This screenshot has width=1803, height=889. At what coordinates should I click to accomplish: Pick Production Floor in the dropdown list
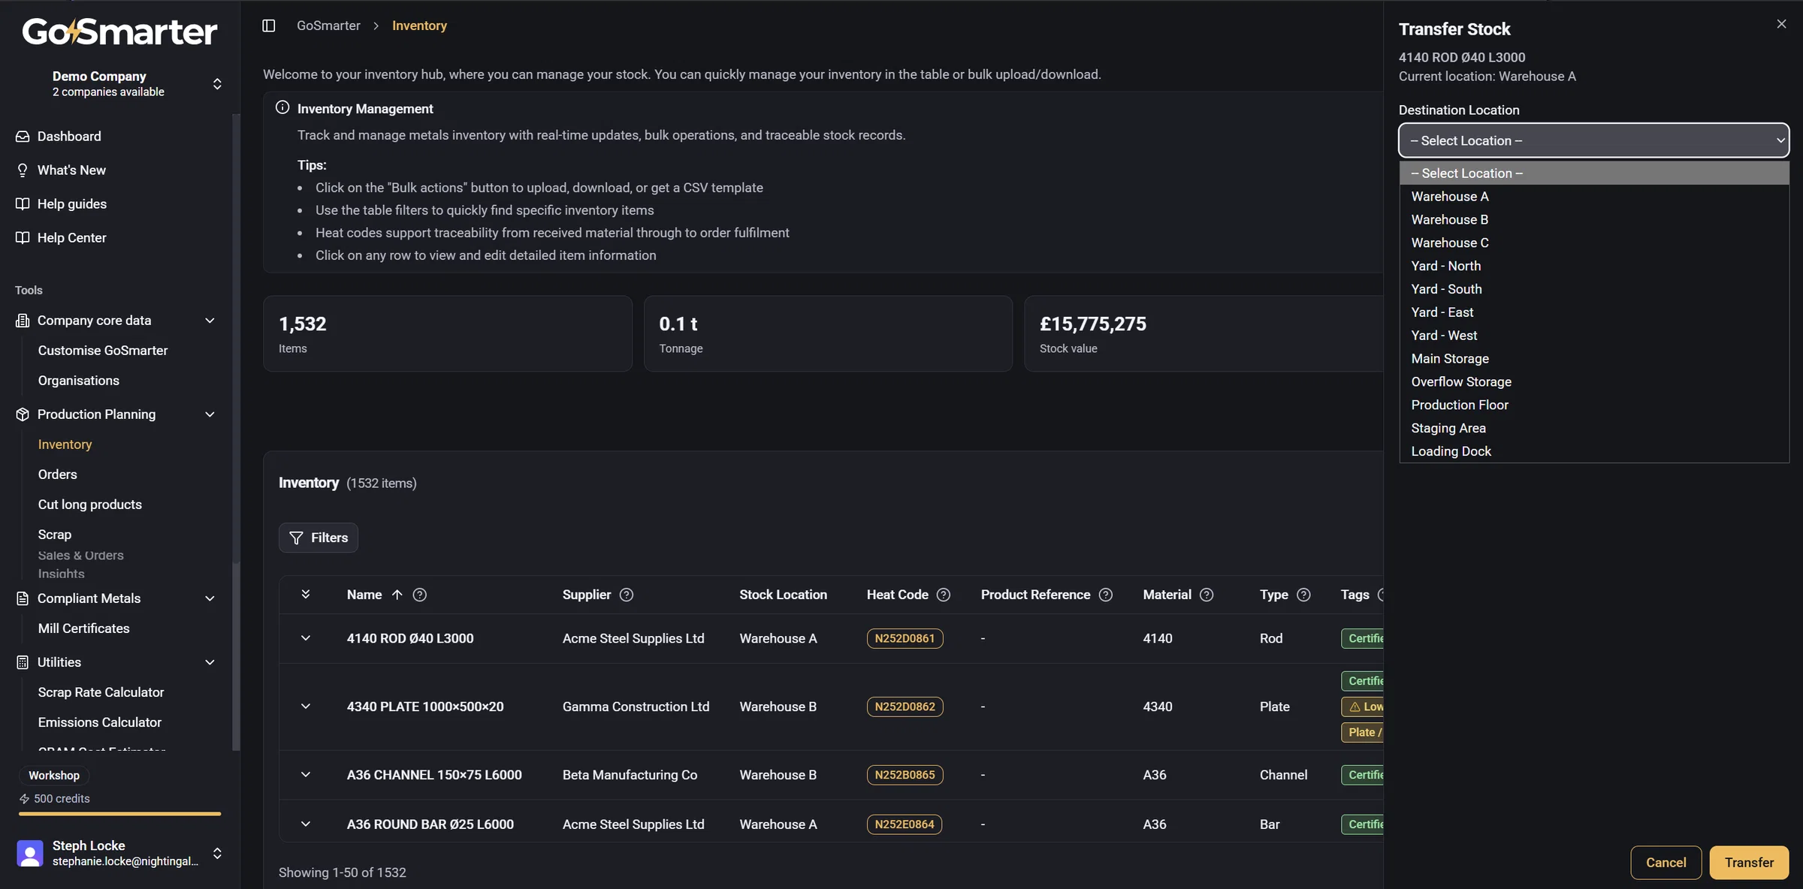pyautogui.click(x=1593, y=405)
